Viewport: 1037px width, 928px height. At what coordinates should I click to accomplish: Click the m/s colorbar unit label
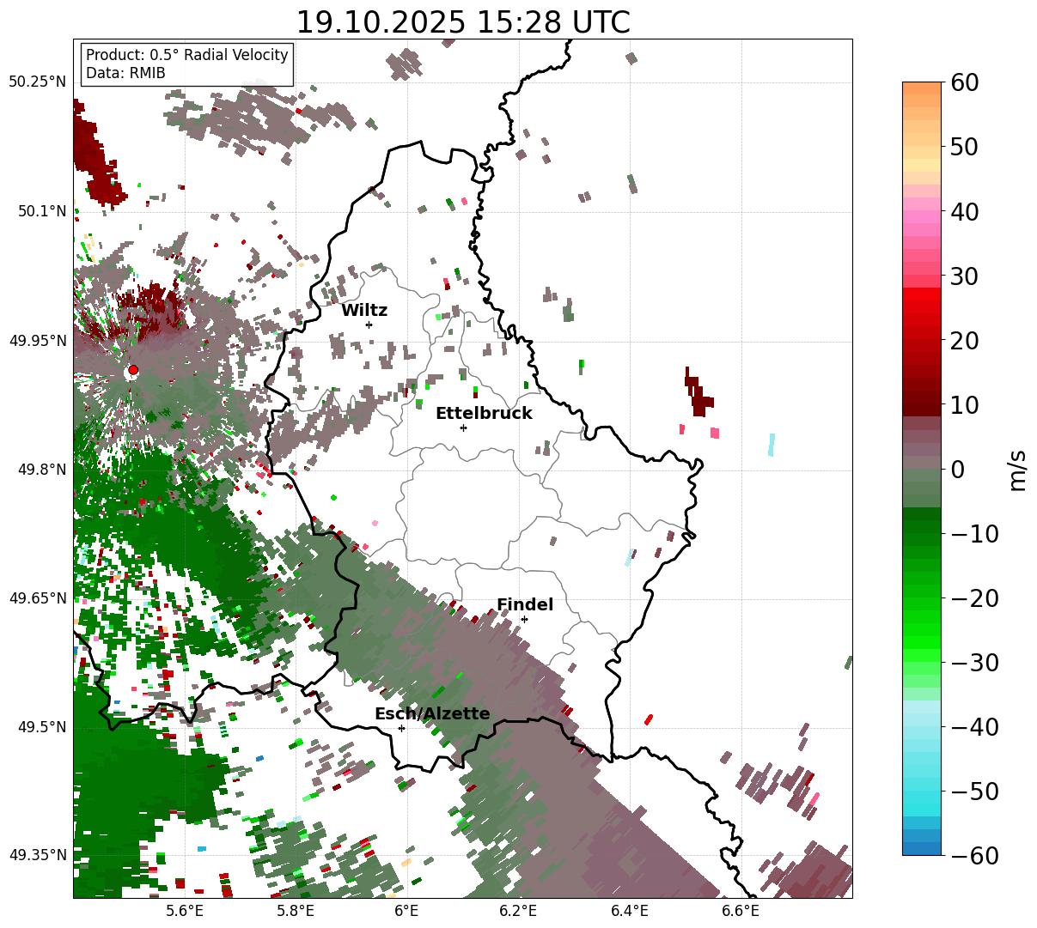(1017, 470)
